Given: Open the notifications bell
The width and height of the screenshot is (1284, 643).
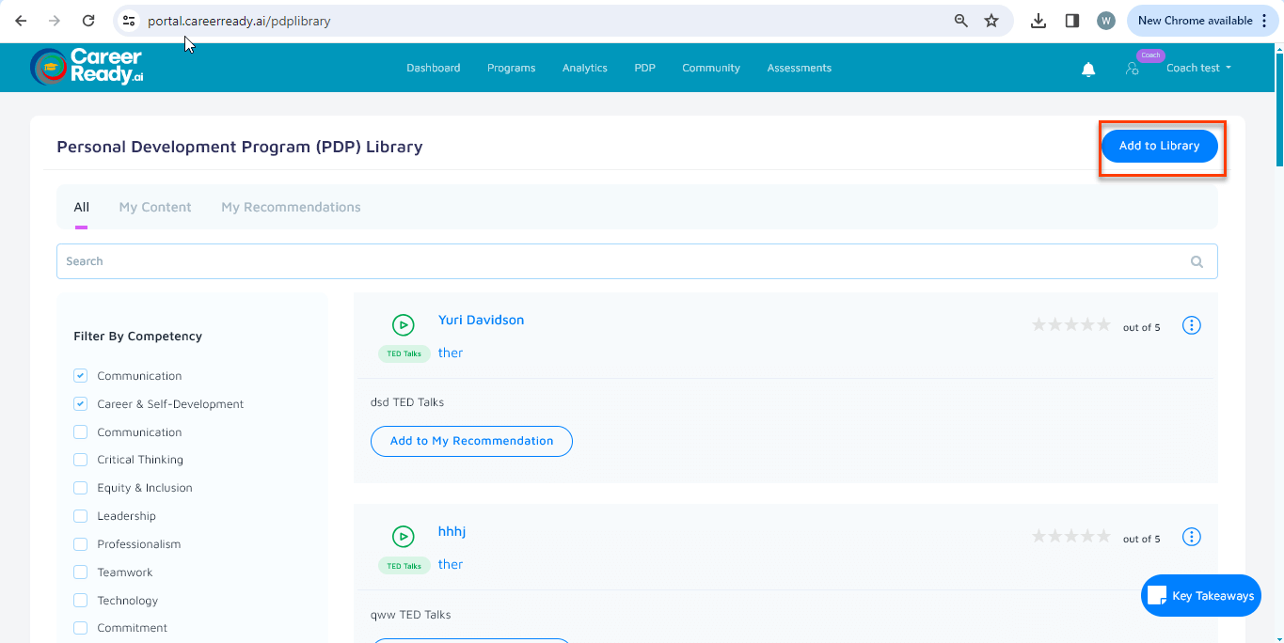Looking at the screenshot, I should coord(1088,68).
